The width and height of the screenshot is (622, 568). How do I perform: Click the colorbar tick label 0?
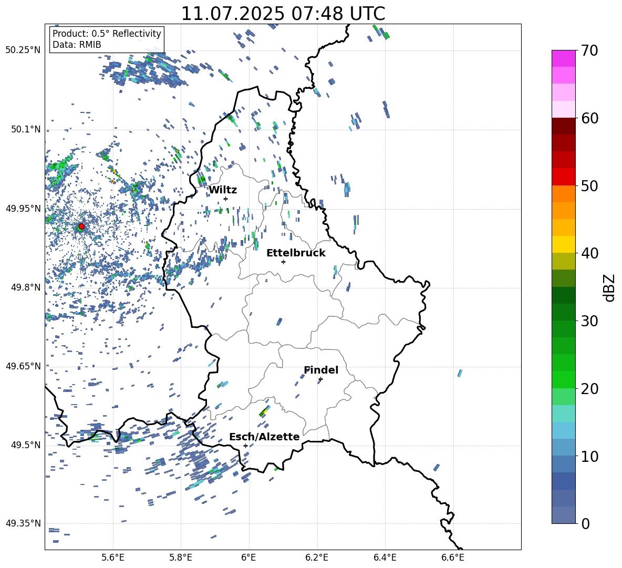click(x=586, y=523)
